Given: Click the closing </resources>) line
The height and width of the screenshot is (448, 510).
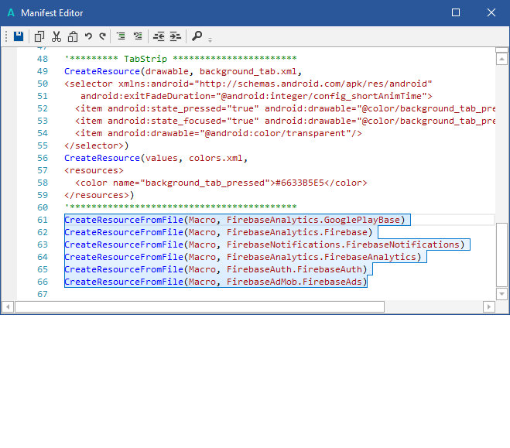Looking at the screenshot, I should tap(99, 195).
